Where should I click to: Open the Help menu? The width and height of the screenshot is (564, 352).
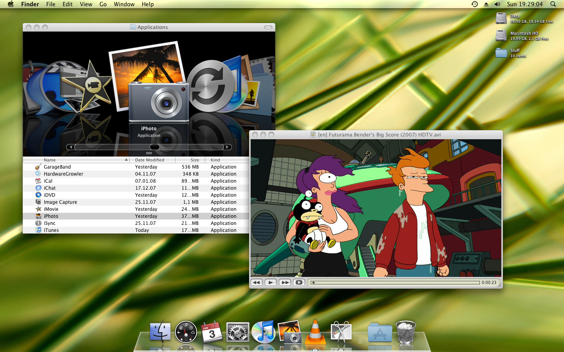click(x=148, y=4)
